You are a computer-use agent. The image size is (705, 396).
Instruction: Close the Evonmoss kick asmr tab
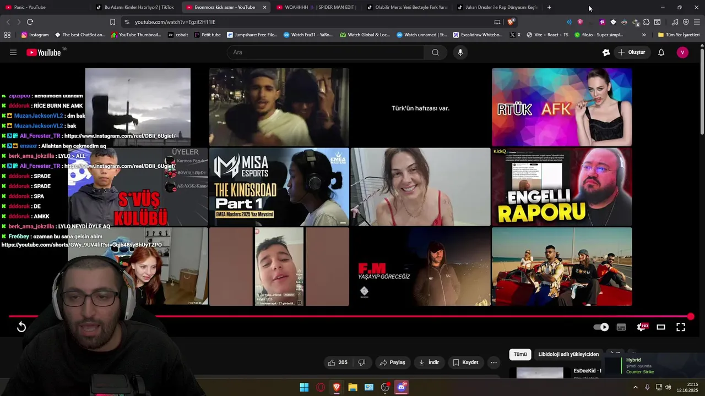coord(264,7)
